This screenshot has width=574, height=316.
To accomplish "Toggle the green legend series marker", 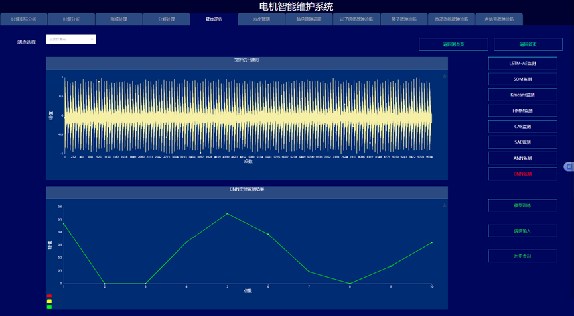I will tap(49, 307).
